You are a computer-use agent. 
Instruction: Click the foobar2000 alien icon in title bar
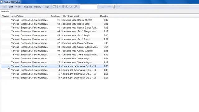[2, 2]
